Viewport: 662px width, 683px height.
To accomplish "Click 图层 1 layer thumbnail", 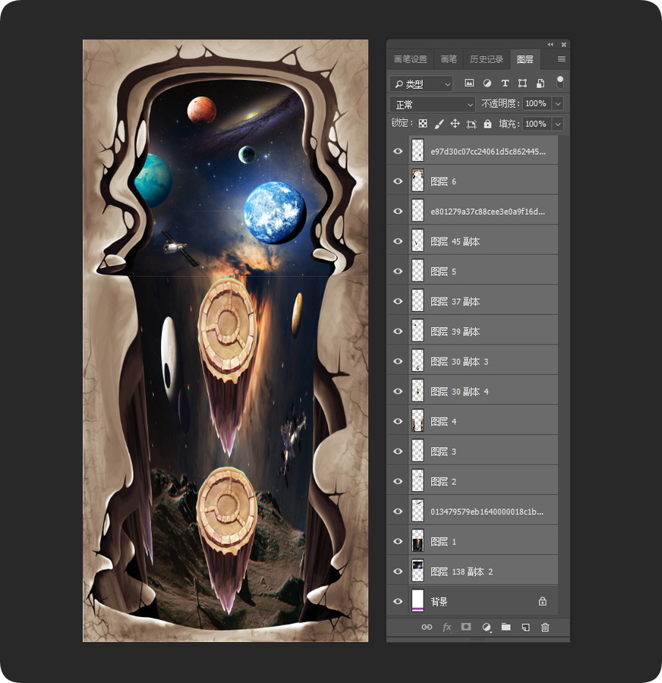I will pos(418,541).
